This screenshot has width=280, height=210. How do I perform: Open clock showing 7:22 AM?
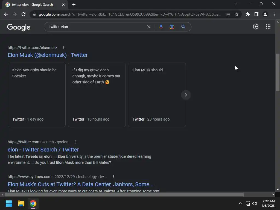(x=268, y=203)
